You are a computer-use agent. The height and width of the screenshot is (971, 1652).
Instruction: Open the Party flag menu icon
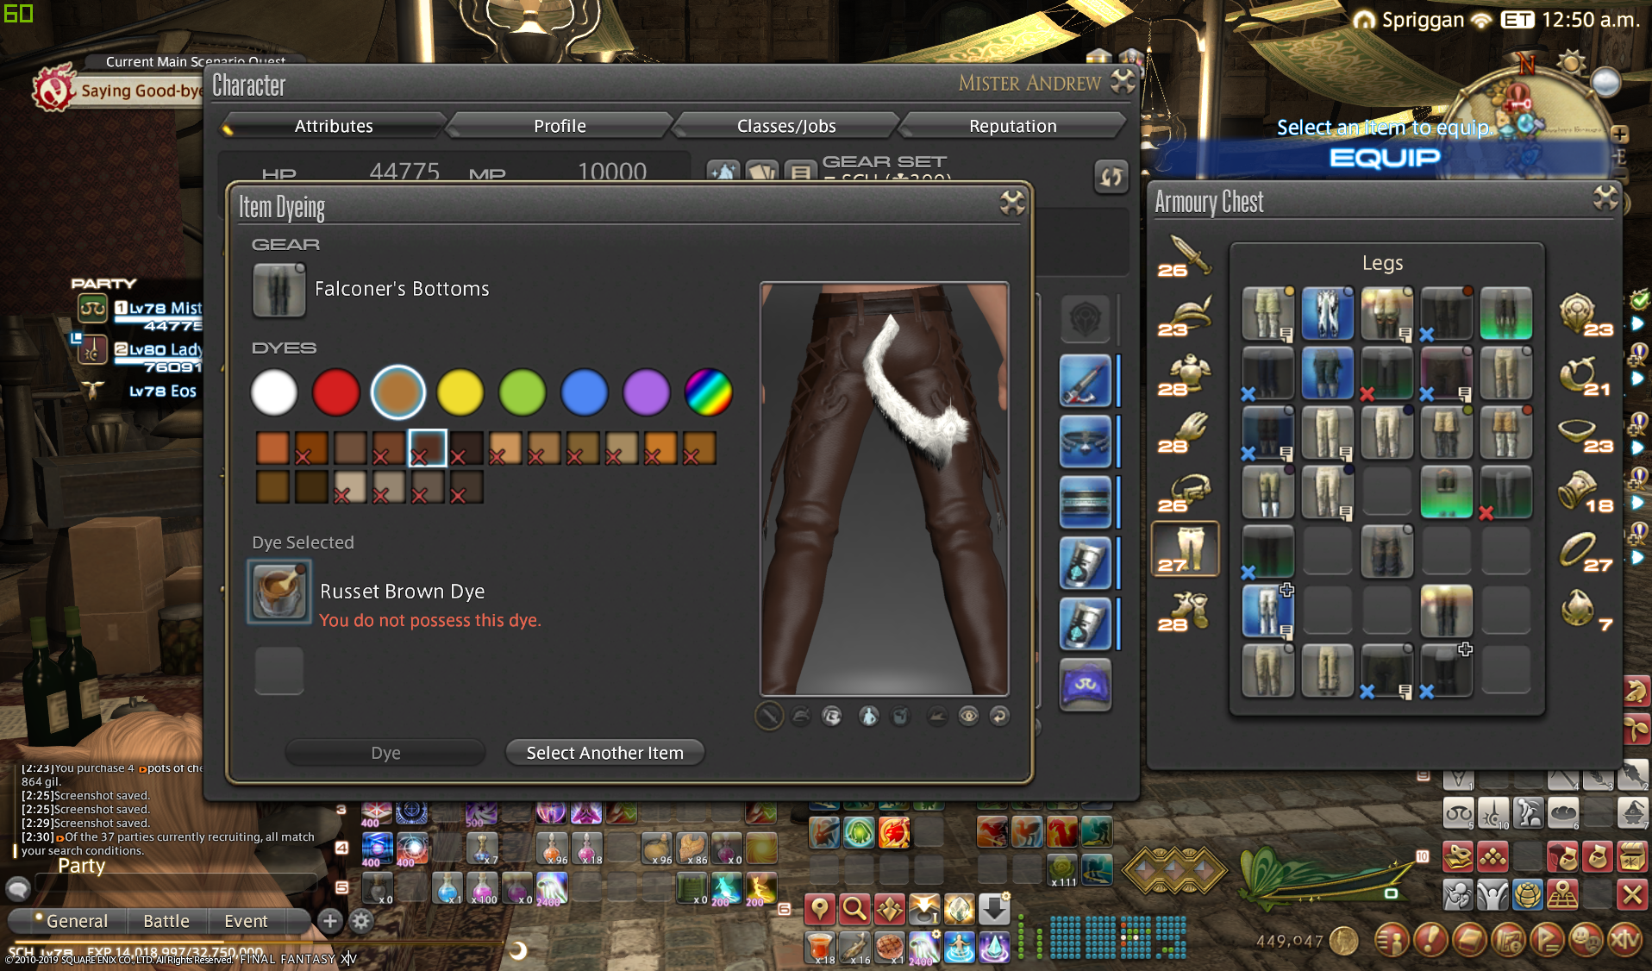(x=1548, y=940)
